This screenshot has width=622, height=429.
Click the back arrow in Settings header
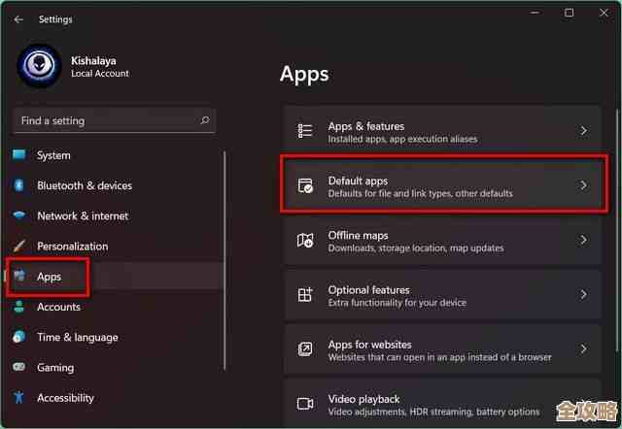point(18,19)
